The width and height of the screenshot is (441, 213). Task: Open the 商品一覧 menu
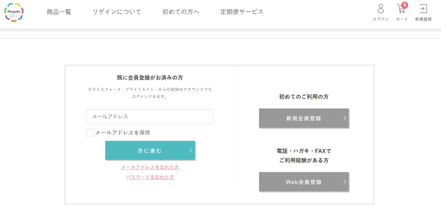[x=59, y=12]
